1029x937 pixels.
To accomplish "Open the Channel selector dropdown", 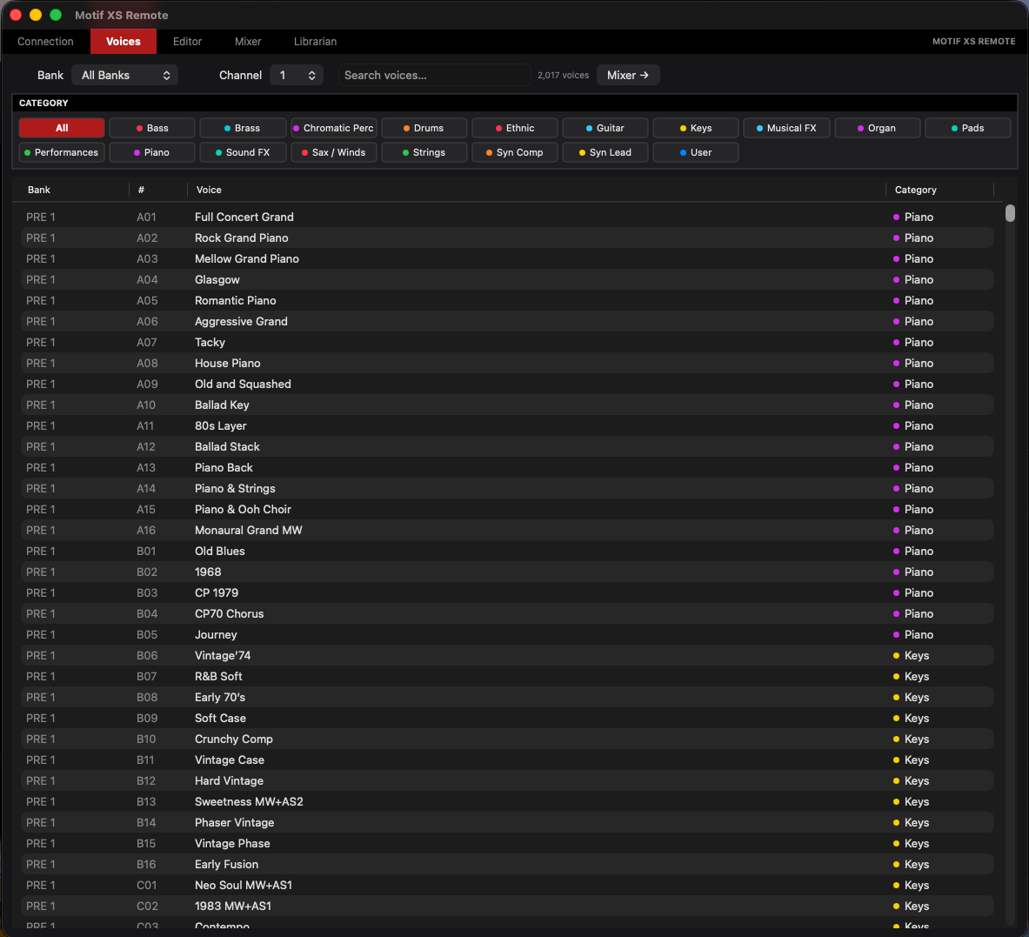I will pos(297,76).
